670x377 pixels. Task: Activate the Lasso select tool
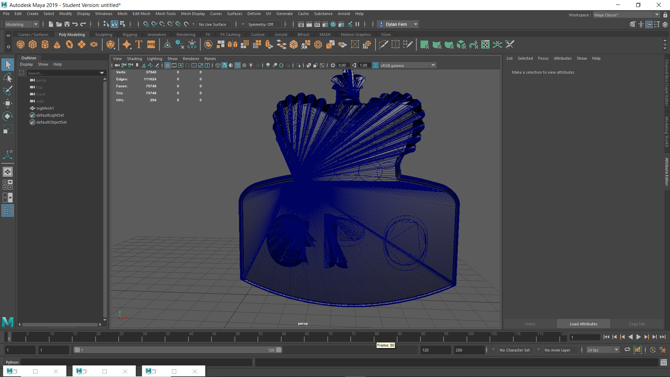[x=8, y=77]
